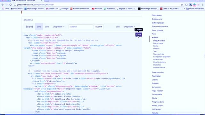Open the login.bluehost bookmark

35,9
